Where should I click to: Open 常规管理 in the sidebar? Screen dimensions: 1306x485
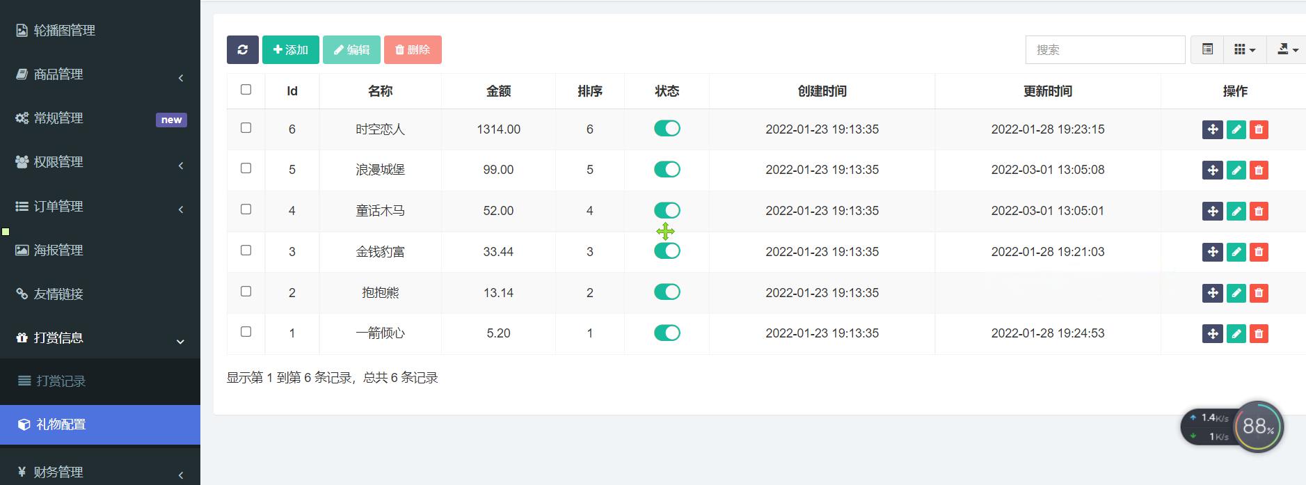click(100, 118)
